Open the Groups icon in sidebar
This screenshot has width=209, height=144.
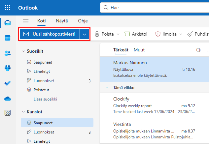8,68
